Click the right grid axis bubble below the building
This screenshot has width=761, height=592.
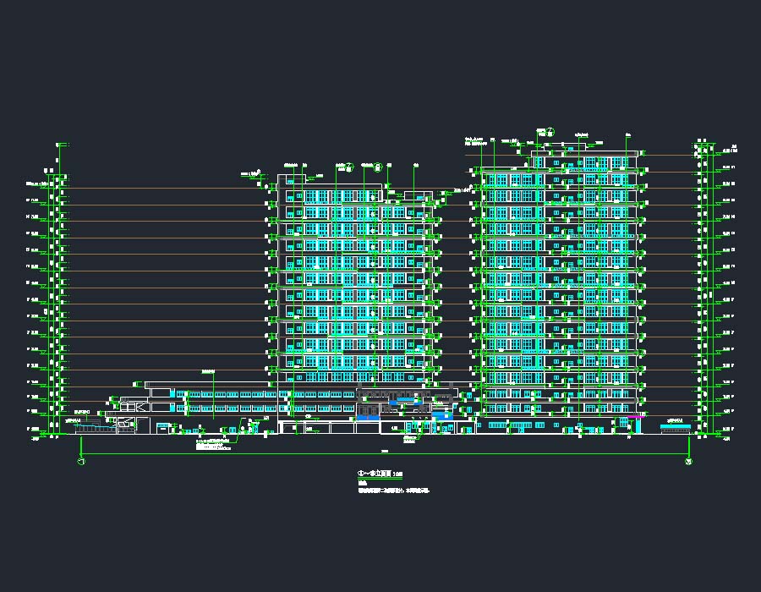click(x=688, y=462)
